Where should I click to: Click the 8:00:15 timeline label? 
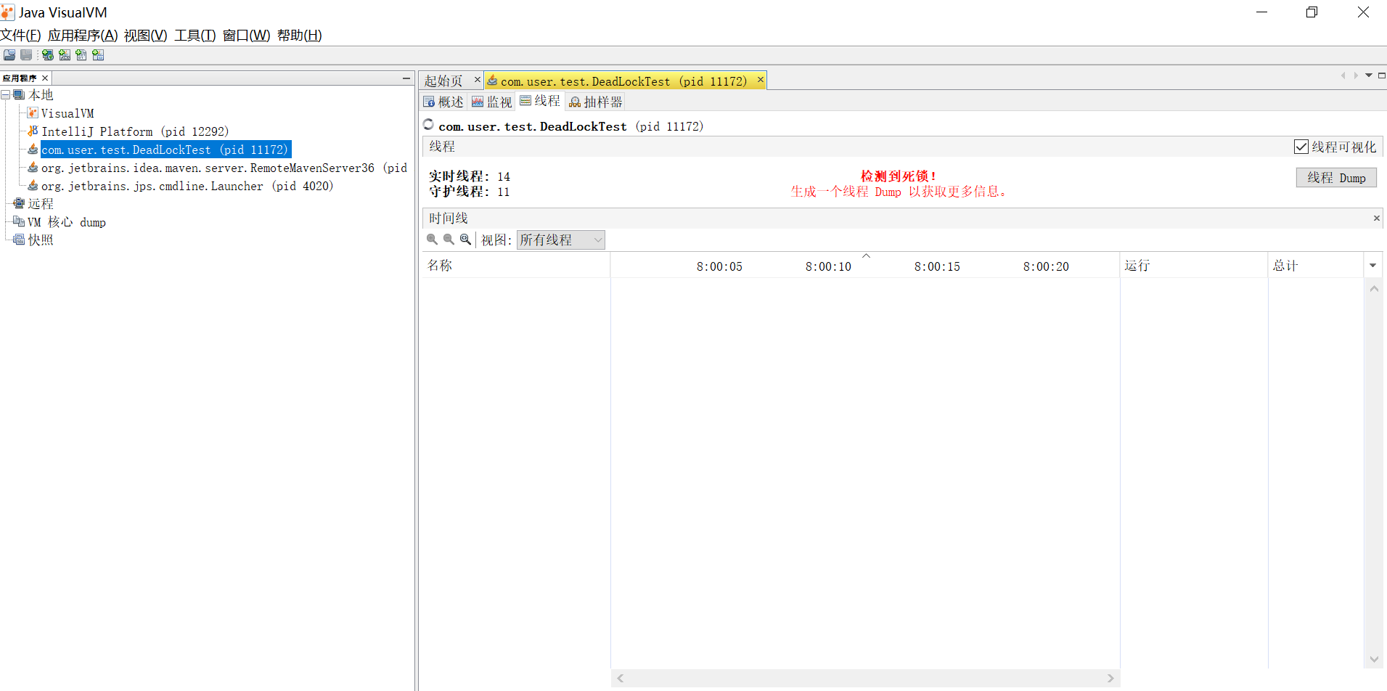[x=937, y=266]
